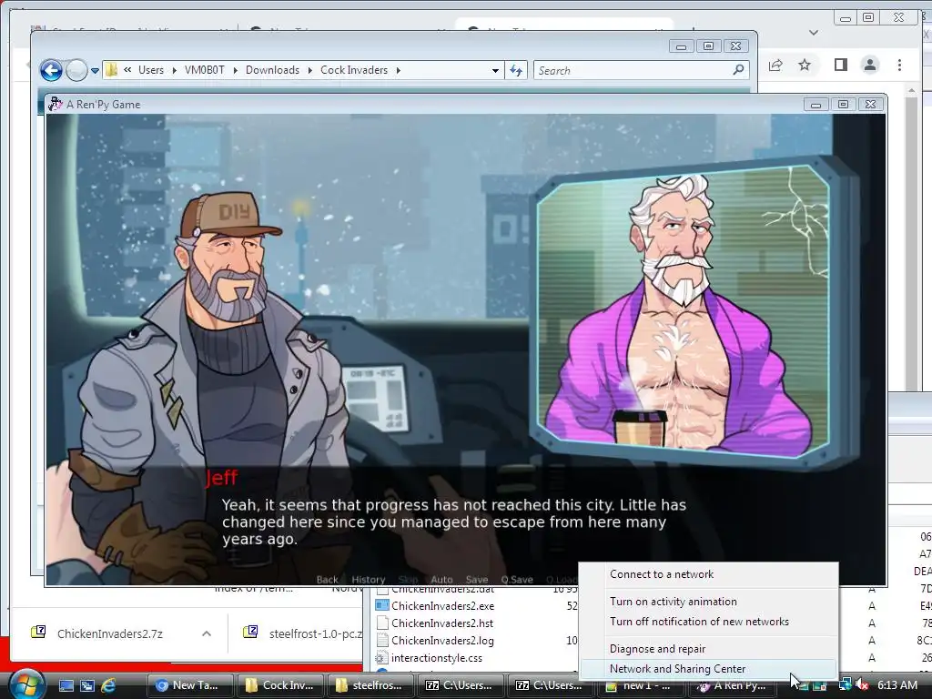Open the address bar history dropdown
The height and width of the screenshot is (699, 932).
coord(495,71)
